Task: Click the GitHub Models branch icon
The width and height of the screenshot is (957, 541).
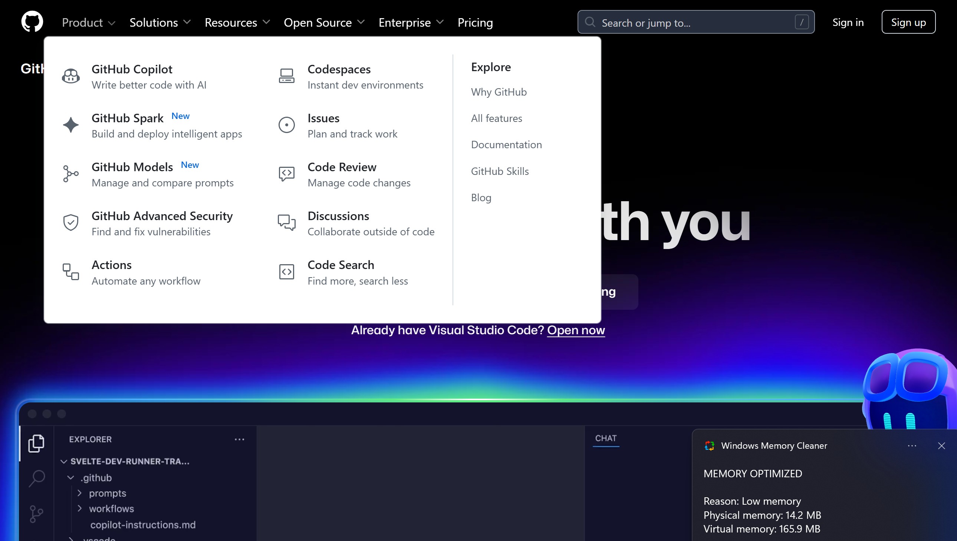Action: pyautogui.click(x=71, y=174)
